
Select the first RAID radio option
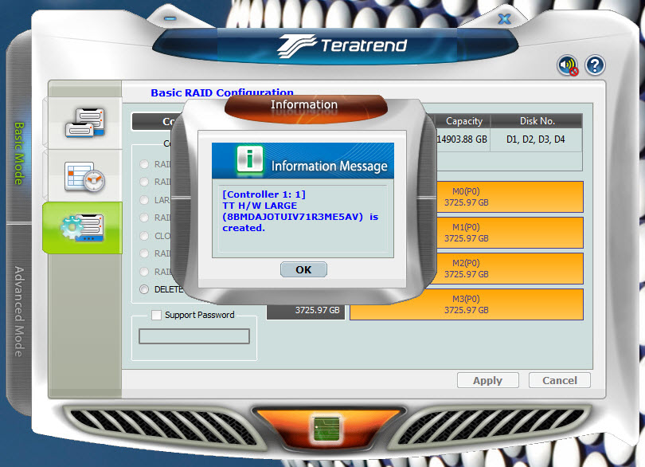[144, 164]
